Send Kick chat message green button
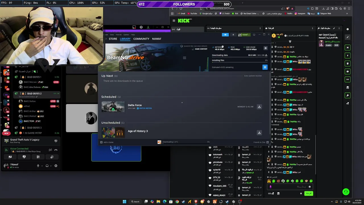The width and height of the screenshot is (364, 205). tap(309, 194)
